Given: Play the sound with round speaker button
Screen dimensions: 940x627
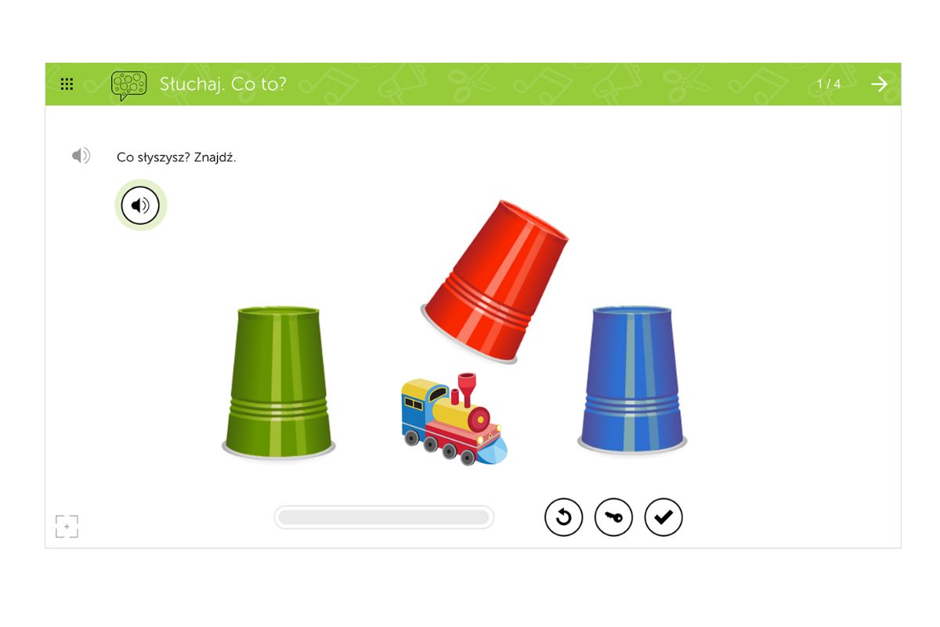Looking at the screenshot, I should [x=140, y=205].
